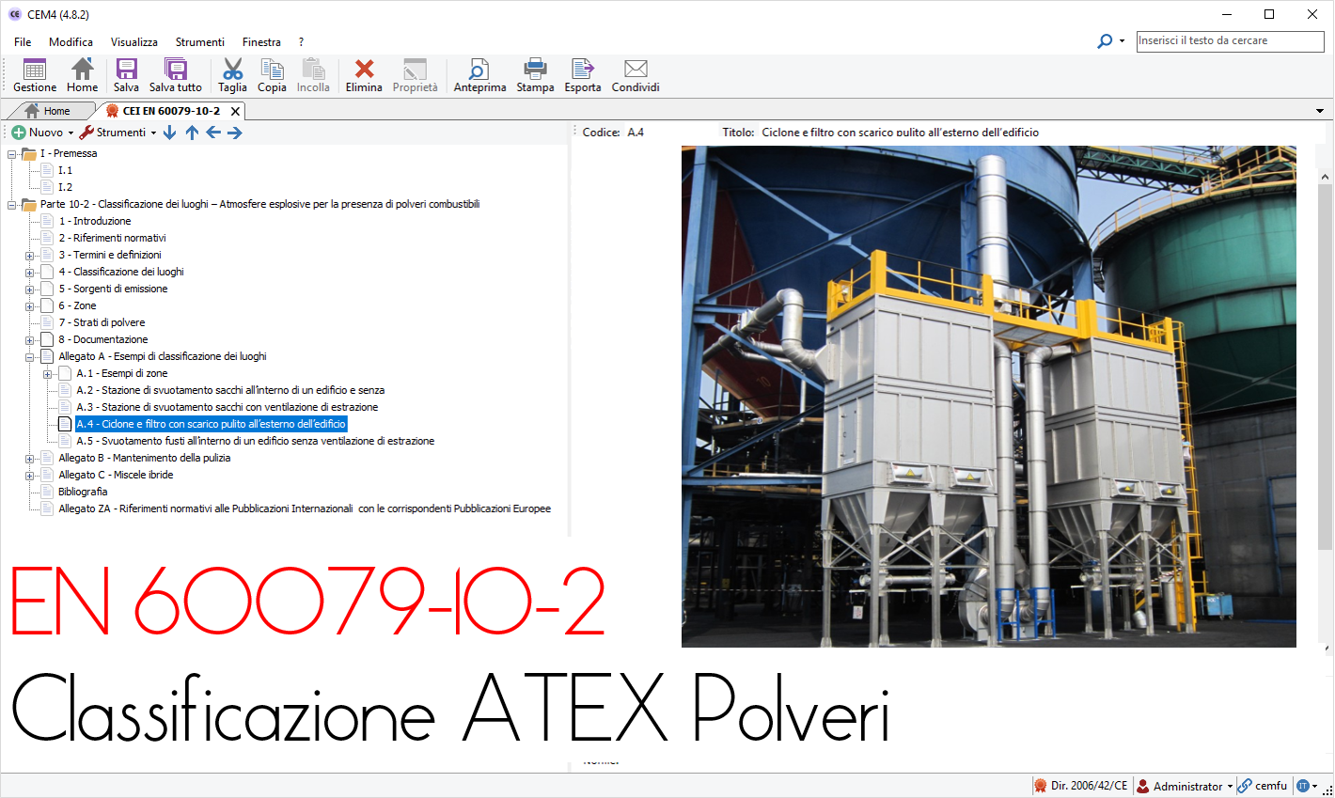This screenshot has height=798, width=1335.
Task: Collapse the Allegato A tree node
Action: pyautogui.click(x=30, y=357)
